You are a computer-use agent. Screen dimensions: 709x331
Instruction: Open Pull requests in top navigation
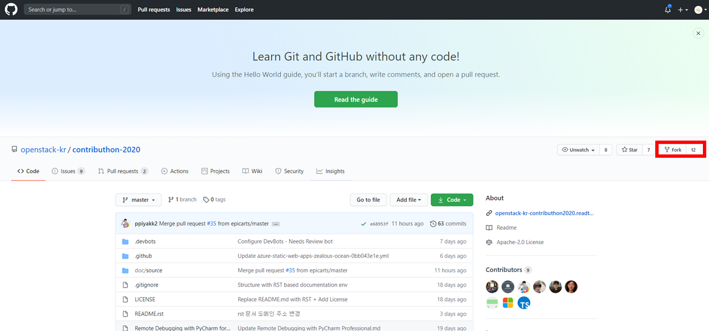pos(154,9)
